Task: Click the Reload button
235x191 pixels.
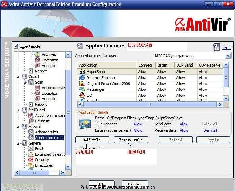Action: (x=176, y=140)
